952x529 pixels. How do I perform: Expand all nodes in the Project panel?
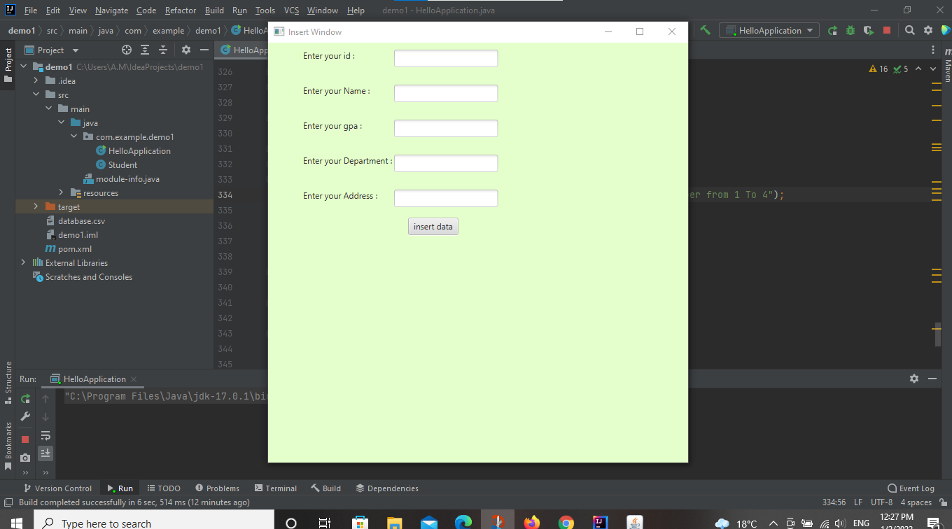click(x=145, y=50)
